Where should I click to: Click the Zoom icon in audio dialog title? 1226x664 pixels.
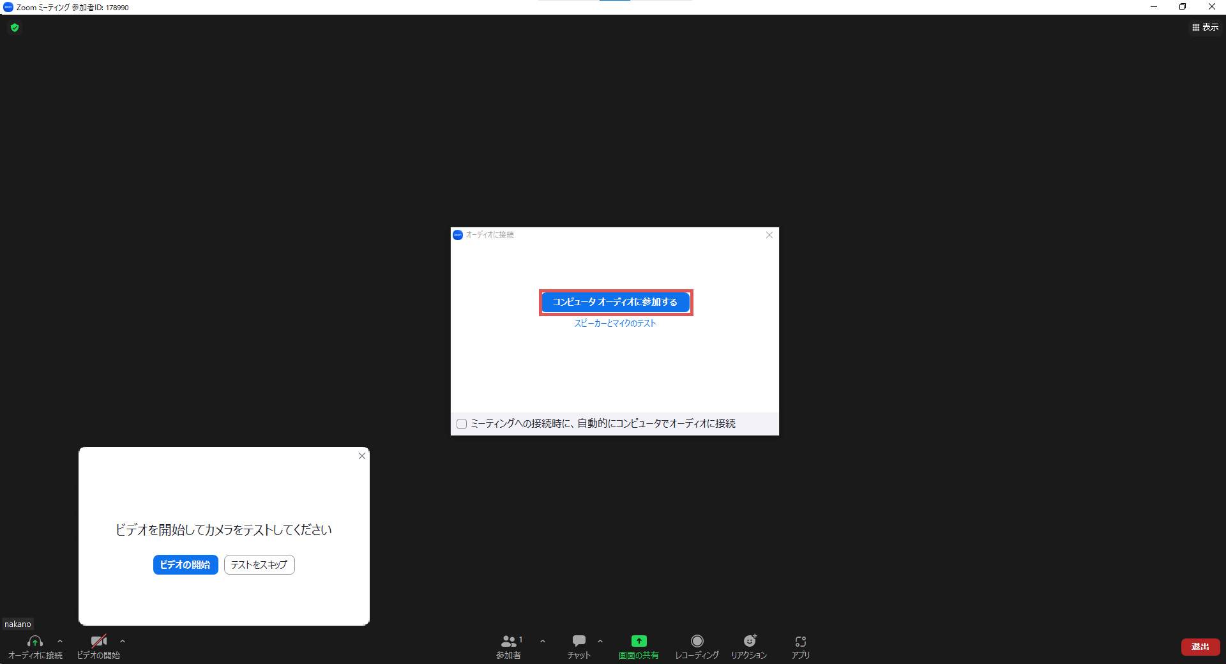point(458,235)
